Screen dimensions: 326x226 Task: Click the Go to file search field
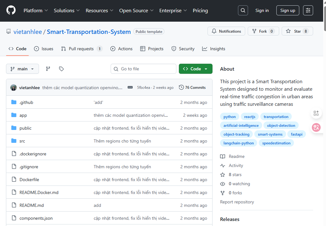click(143, 69)
